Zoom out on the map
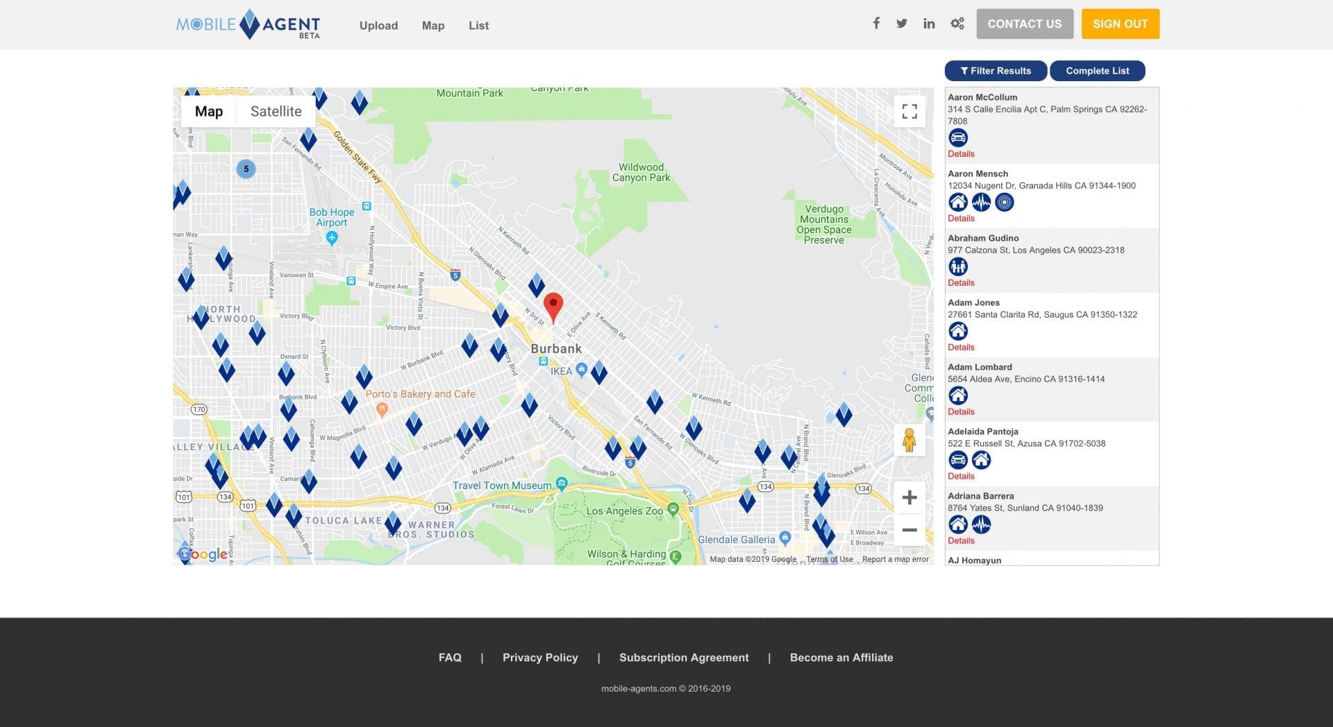The image size is (1333, 727). point(909,530)
